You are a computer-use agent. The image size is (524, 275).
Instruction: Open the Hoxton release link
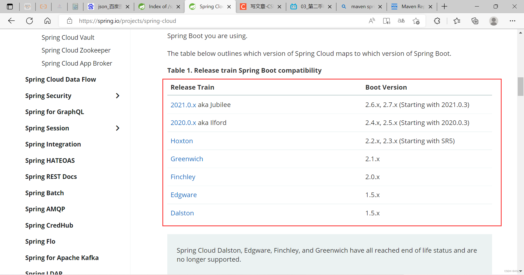point(181,141)
